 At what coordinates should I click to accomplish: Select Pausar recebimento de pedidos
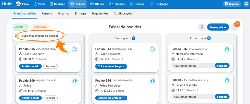[x=37, y=36]
